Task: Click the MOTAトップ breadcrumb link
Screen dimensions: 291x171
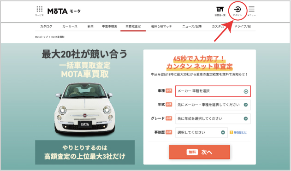Action: (42, 37)
